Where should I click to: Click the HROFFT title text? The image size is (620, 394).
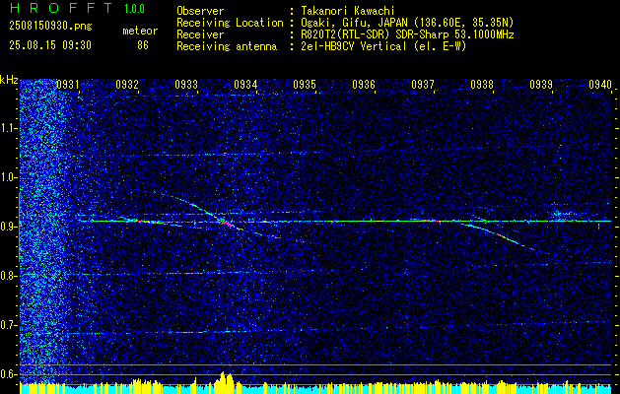(60, 8)
